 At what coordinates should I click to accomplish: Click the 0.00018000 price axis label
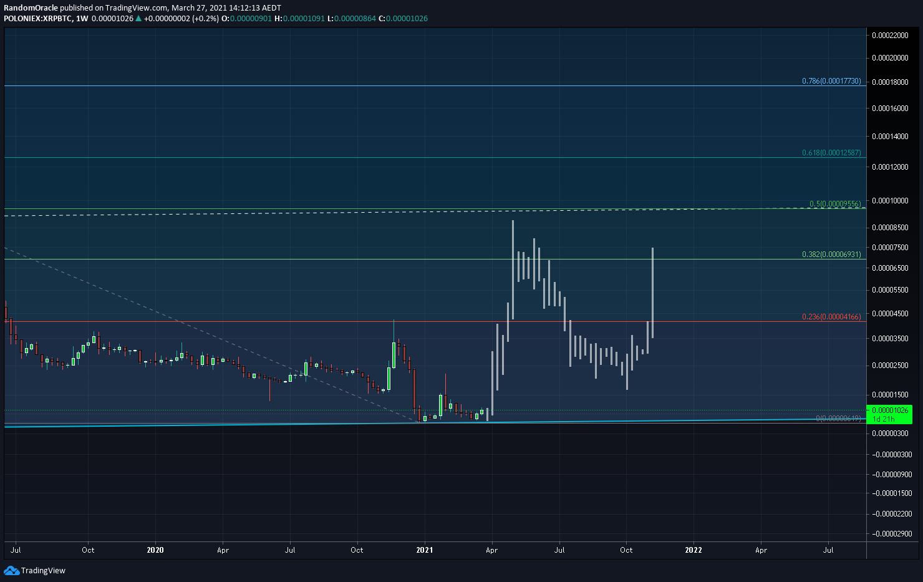coord(890,82)
